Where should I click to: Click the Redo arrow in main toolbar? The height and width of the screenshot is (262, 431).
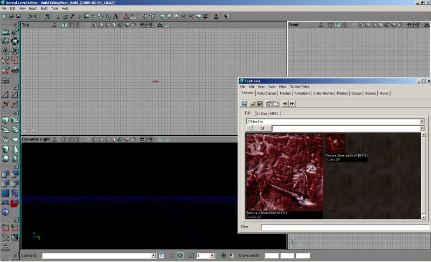pos(36,17)
